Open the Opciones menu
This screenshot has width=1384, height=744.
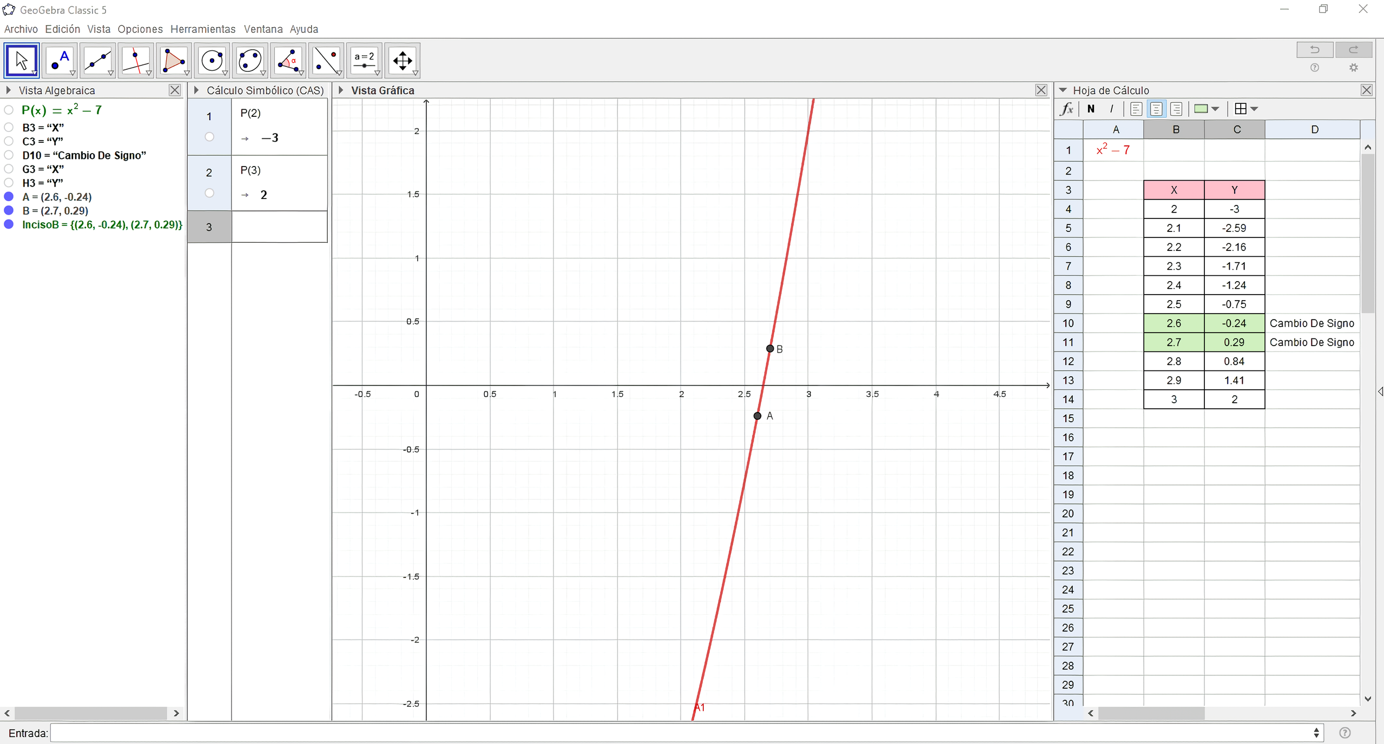[x=140, y=29]
